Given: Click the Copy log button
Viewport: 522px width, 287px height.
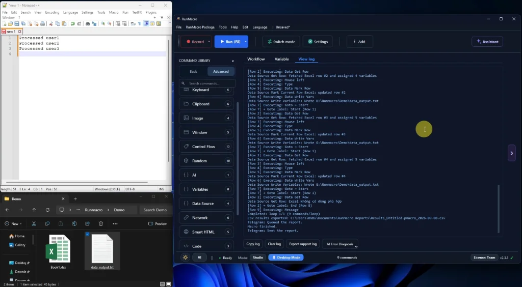Looking at the screenshot, I should 253,244.
